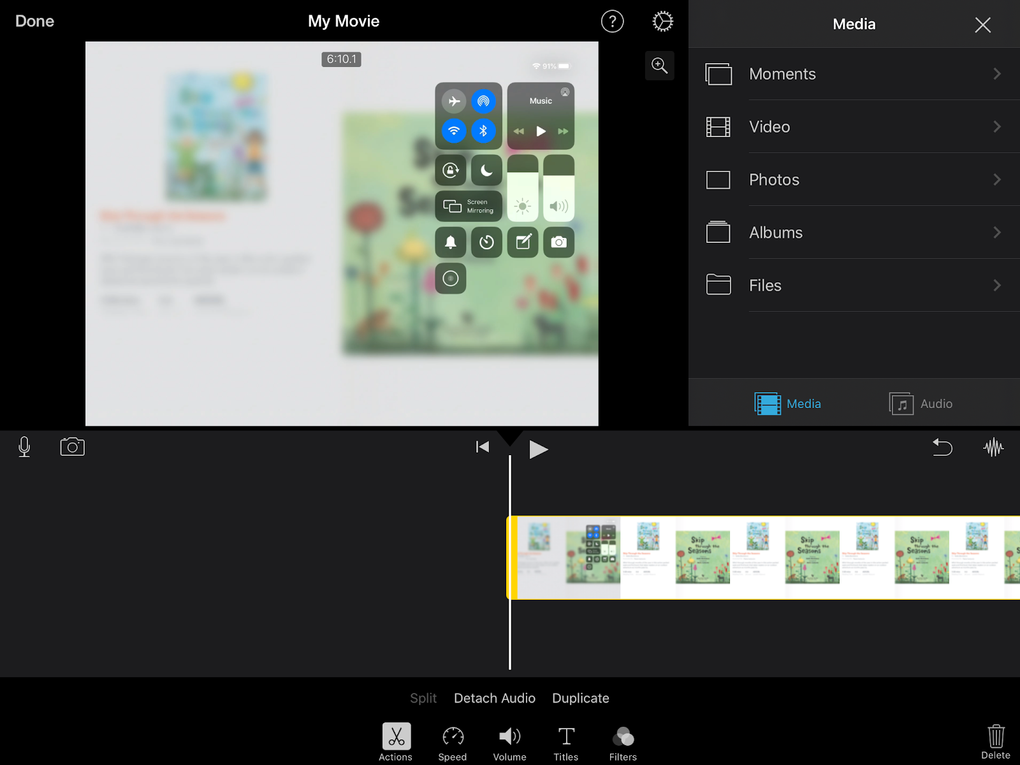Play the movie
1020x765 pixels.
(538, 449)
